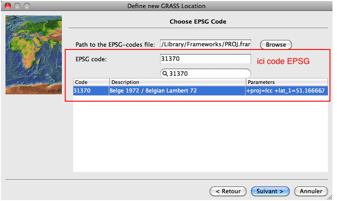Sort by the Description column header
337x201 pixels.
177,82
